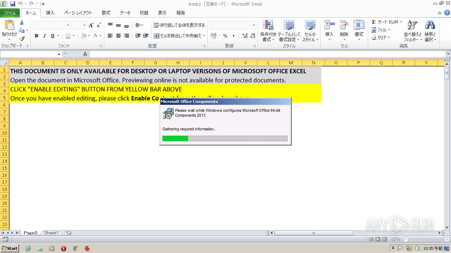451x253 pixels.
Task: Open Format as Table テーブルとして書式設定
Action: [x=289, y=31]
